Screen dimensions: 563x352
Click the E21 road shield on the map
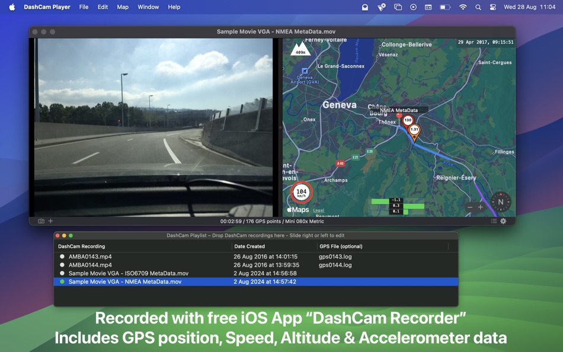pos(355,157)
